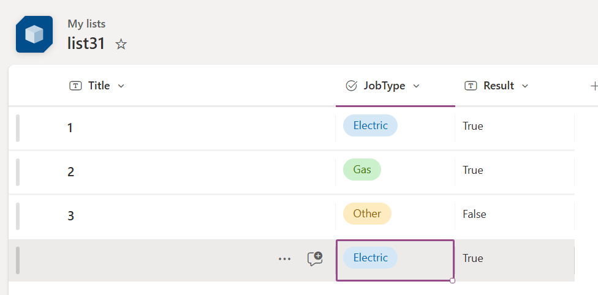598x295 pixels.
Task: Open the My lists link
Action: (x=86, y=24)
